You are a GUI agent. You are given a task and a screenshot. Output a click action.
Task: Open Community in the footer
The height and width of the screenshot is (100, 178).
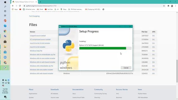(98, 89)
